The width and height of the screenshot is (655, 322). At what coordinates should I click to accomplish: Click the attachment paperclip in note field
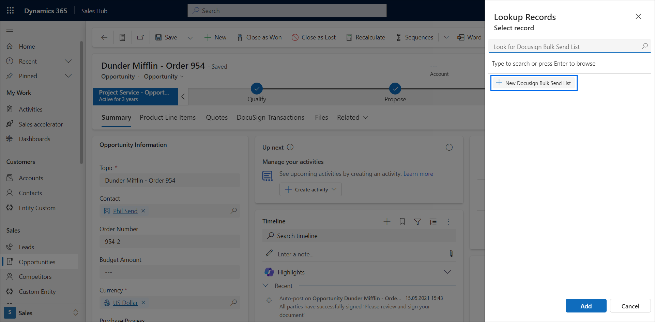(451, 254)
